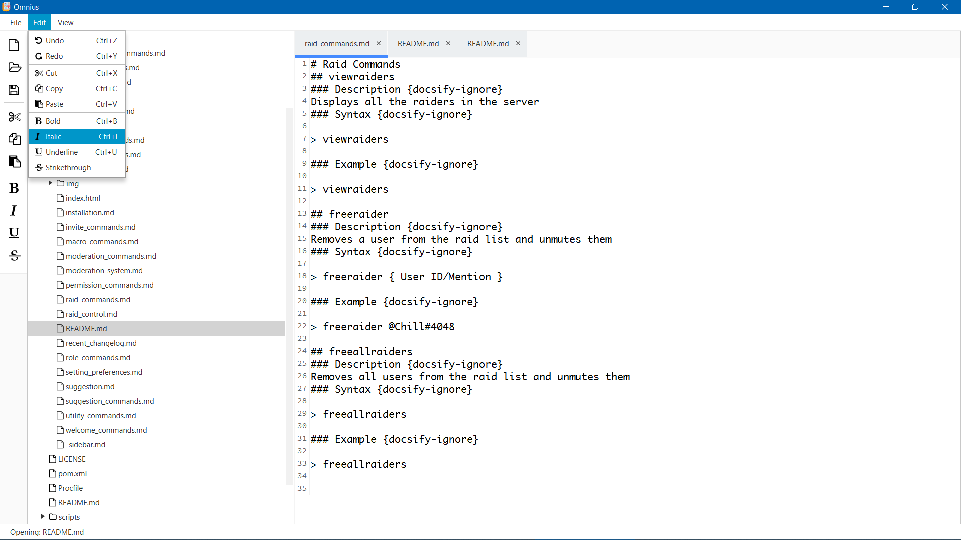Image resolution: width=961 pixels, height=540 pixels.
Task: Click the Paste clipboard sidebar icon
Action: pos(14,161)
